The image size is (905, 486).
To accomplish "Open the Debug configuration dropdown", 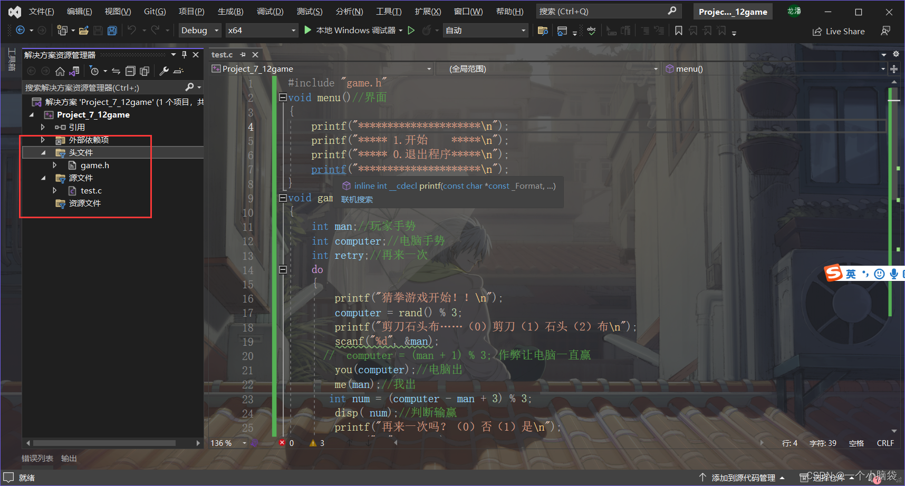I will (199, 31).
